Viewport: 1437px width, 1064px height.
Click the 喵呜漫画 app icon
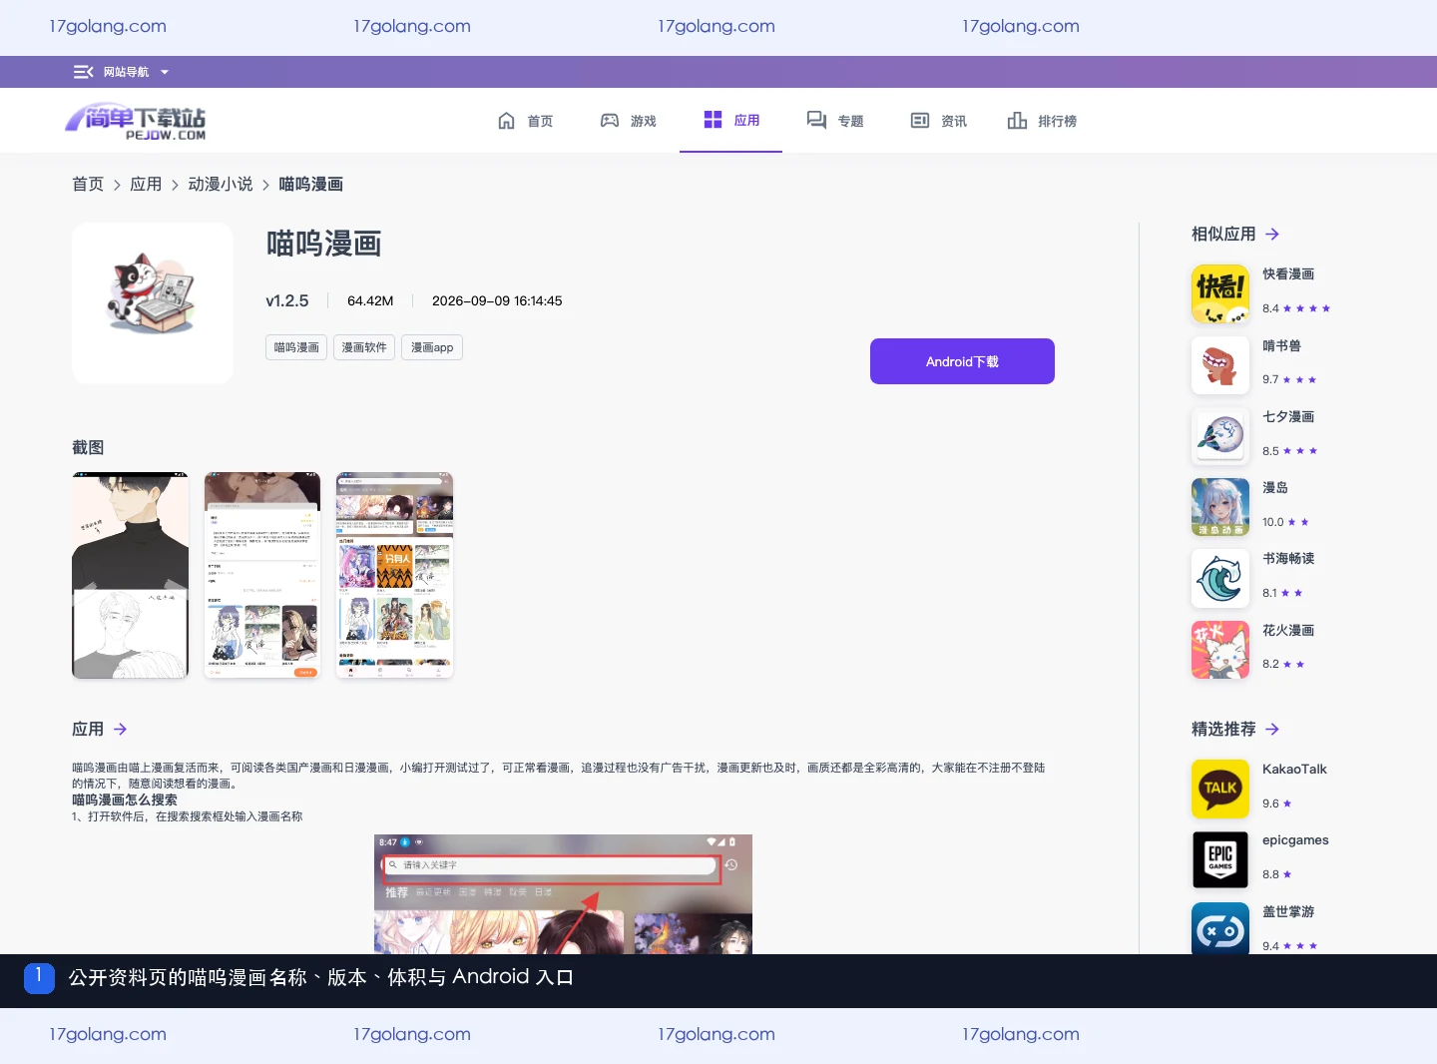pos(153,303)
